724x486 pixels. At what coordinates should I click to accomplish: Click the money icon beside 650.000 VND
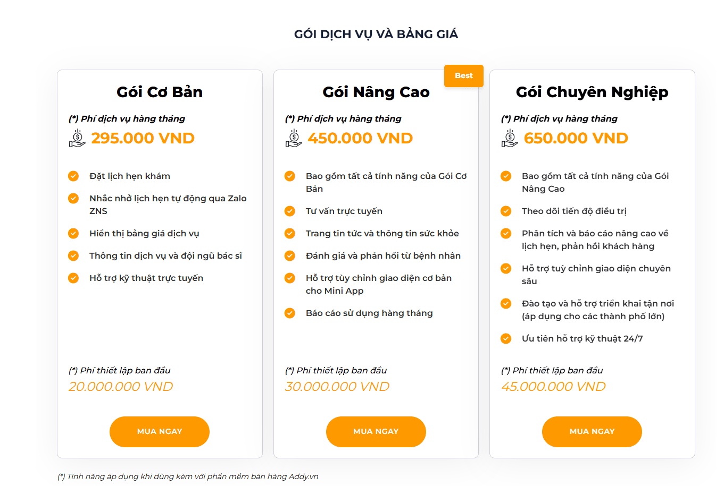tap(510, 138)
